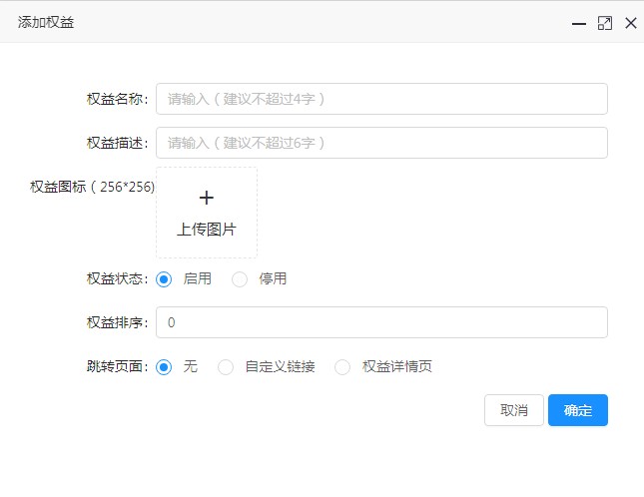Choose 自定义链接 jump option

[x=226, y=367]
